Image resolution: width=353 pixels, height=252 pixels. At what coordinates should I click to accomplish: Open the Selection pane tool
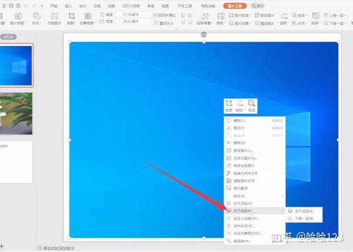point(315,18)
